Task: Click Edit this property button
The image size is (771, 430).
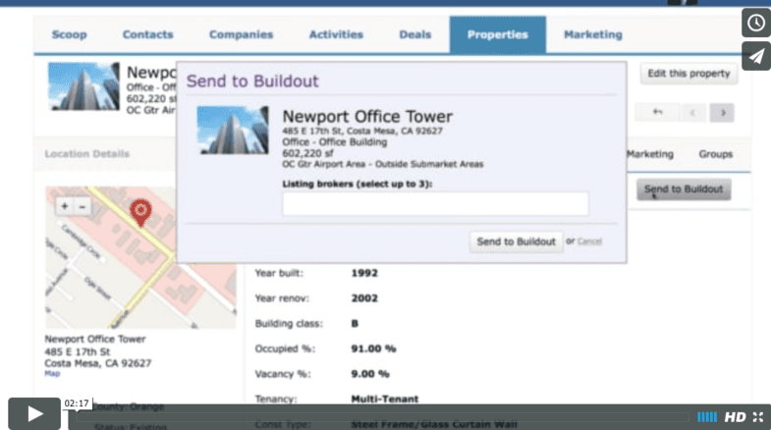Action: click(x=688, y=74)
